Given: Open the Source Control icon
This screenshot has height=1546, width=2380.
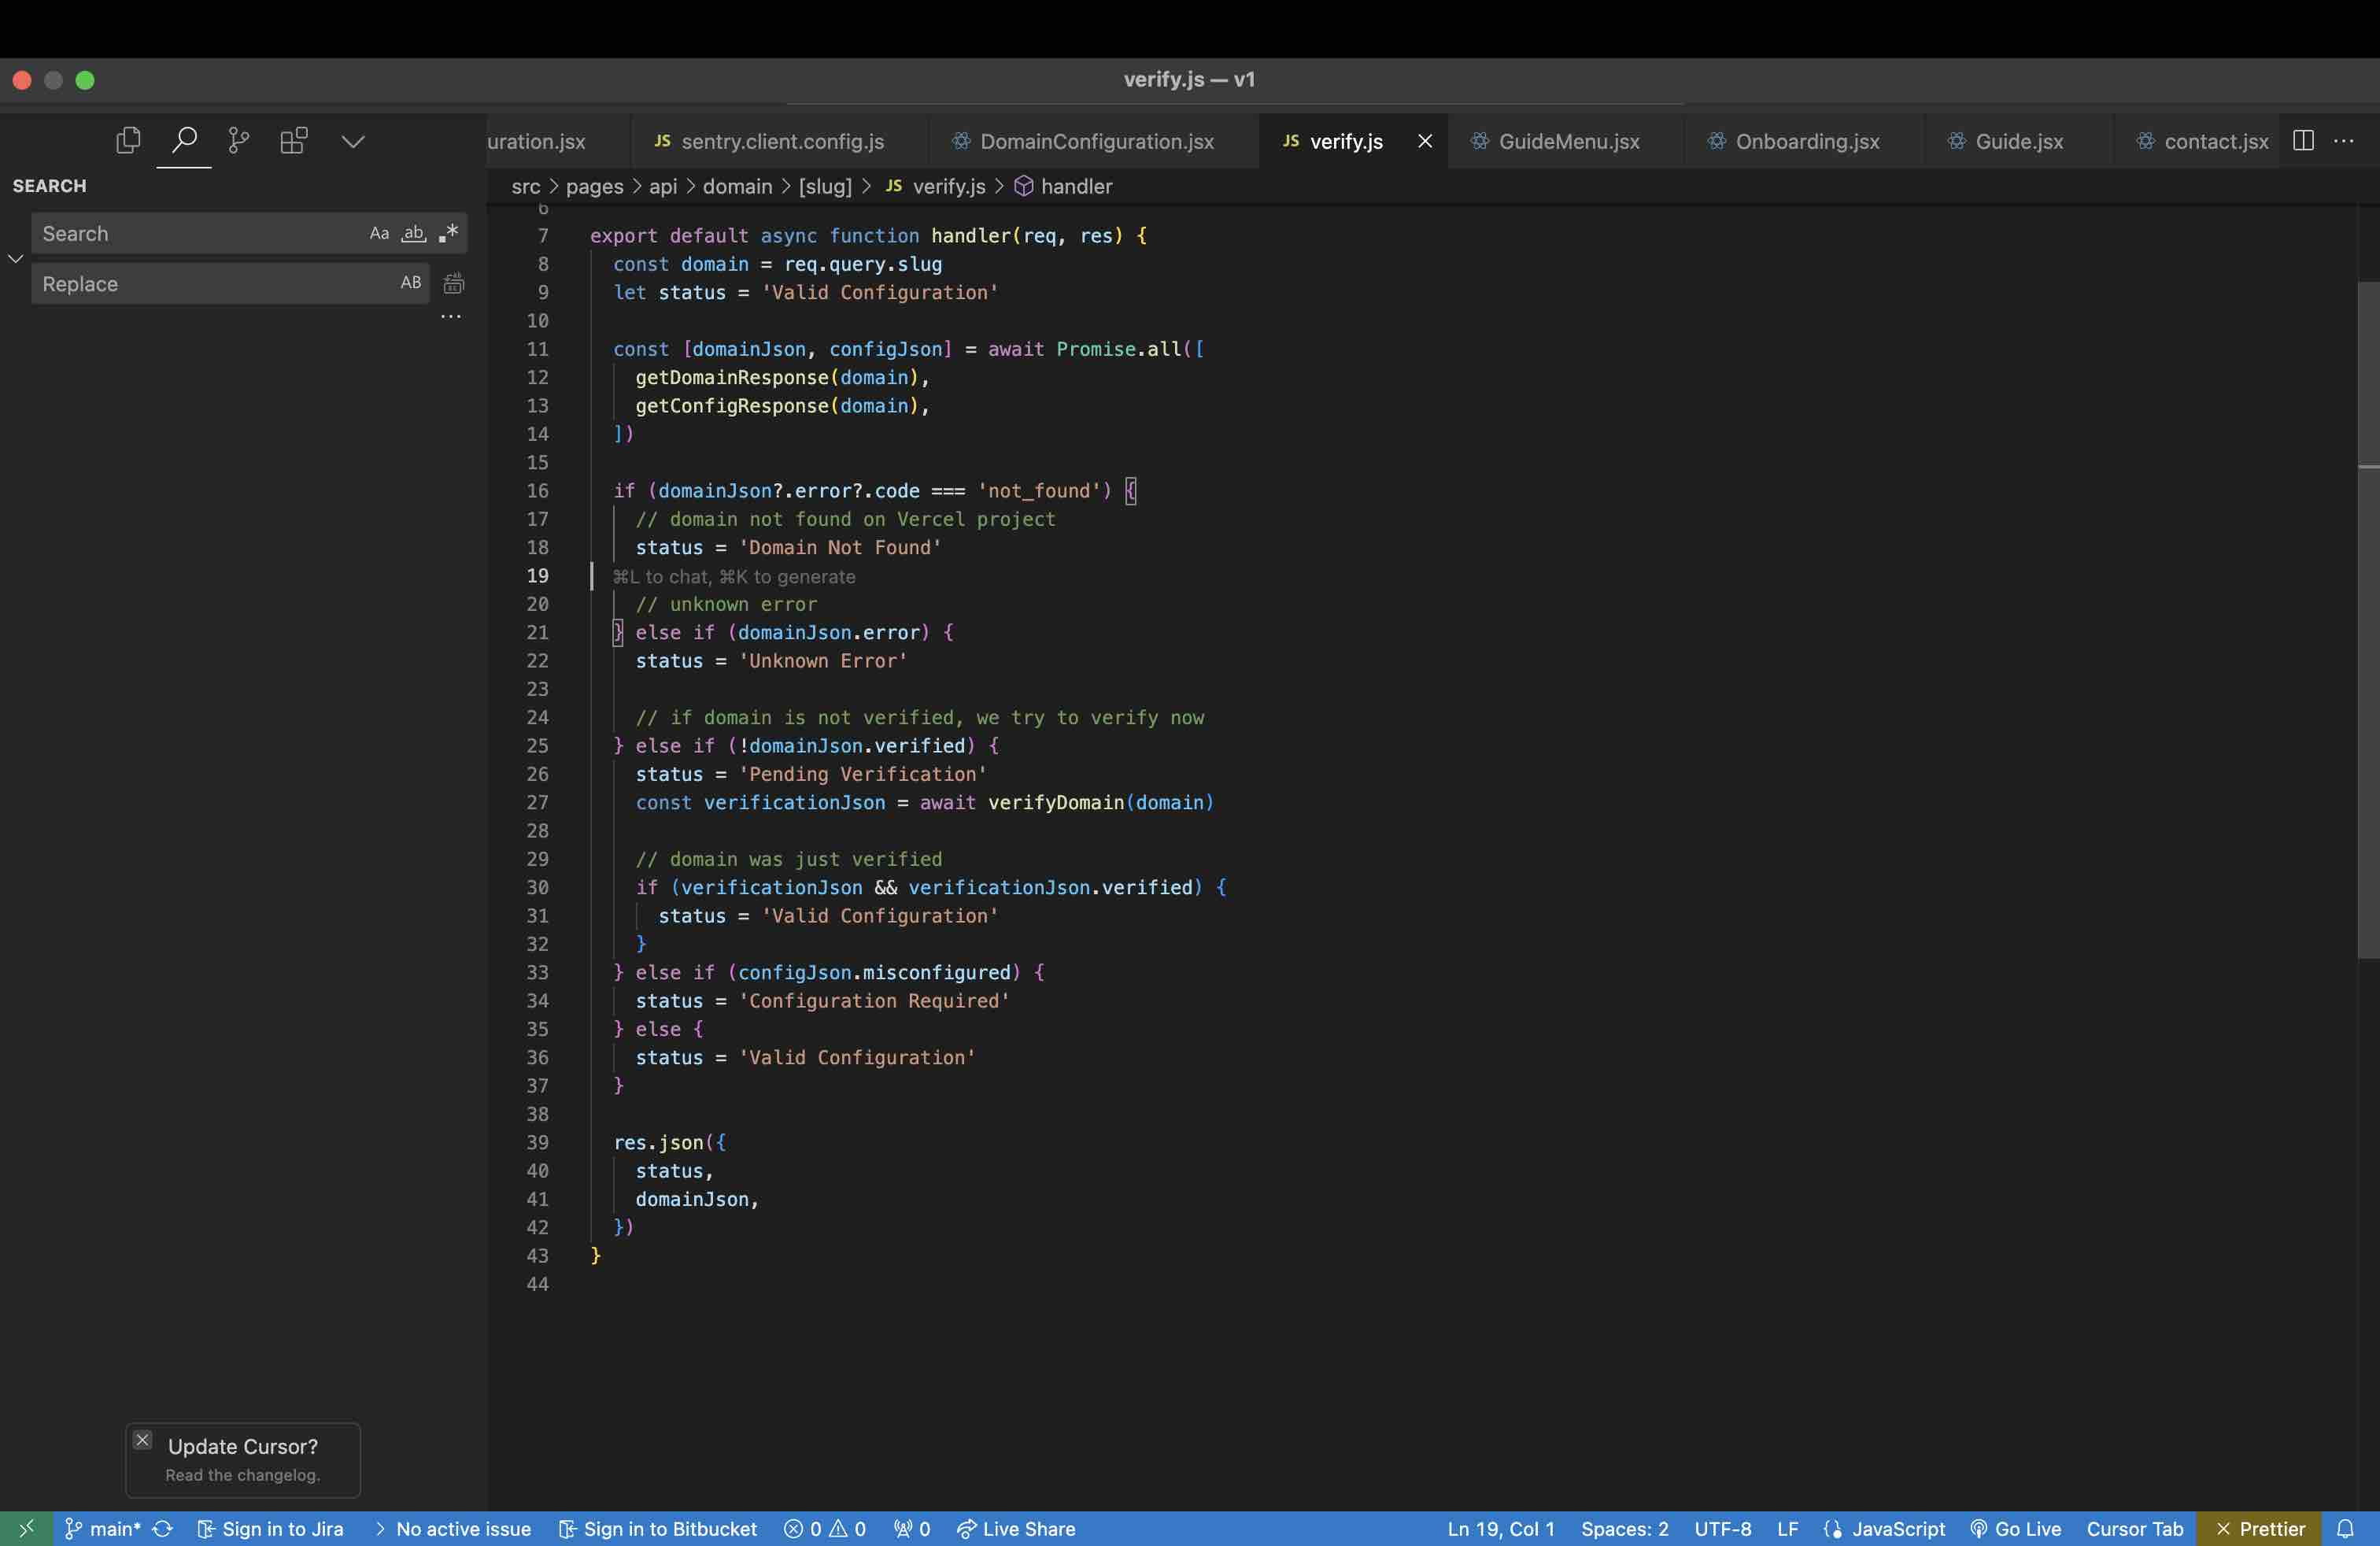Looking at the screenshot, I should click(x=238, y=141).
